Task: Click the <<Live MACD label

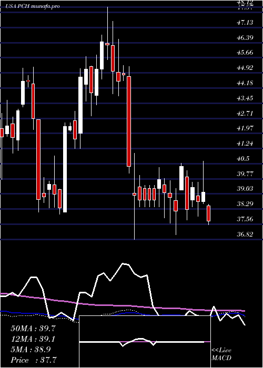Action: (x=221, y=354)
